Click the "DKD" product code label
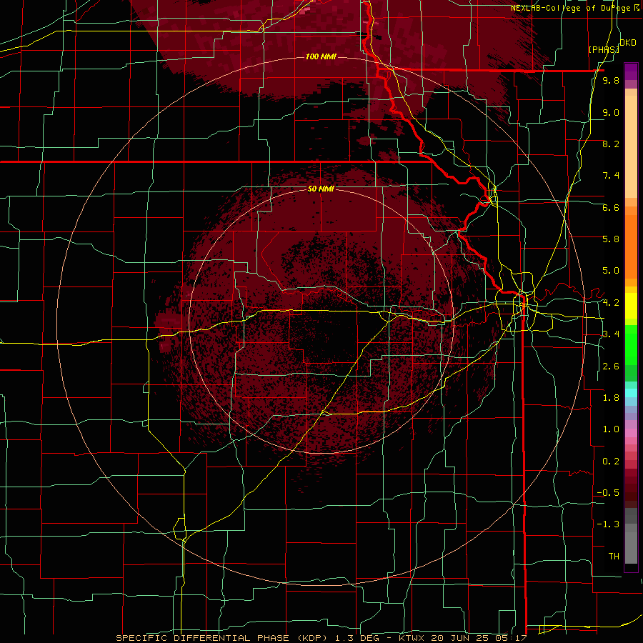The height and width of the screenshot is (643, 643). point(628,43)
